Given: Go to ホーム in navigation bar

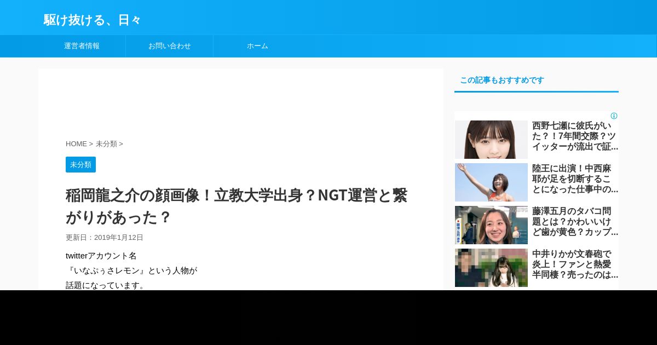Looking at the screenshot, I should (x=257, y=46).
